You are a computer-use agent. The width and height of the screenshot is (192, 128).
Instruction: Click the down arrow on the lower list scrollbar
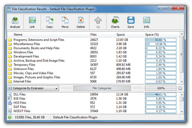182,112
